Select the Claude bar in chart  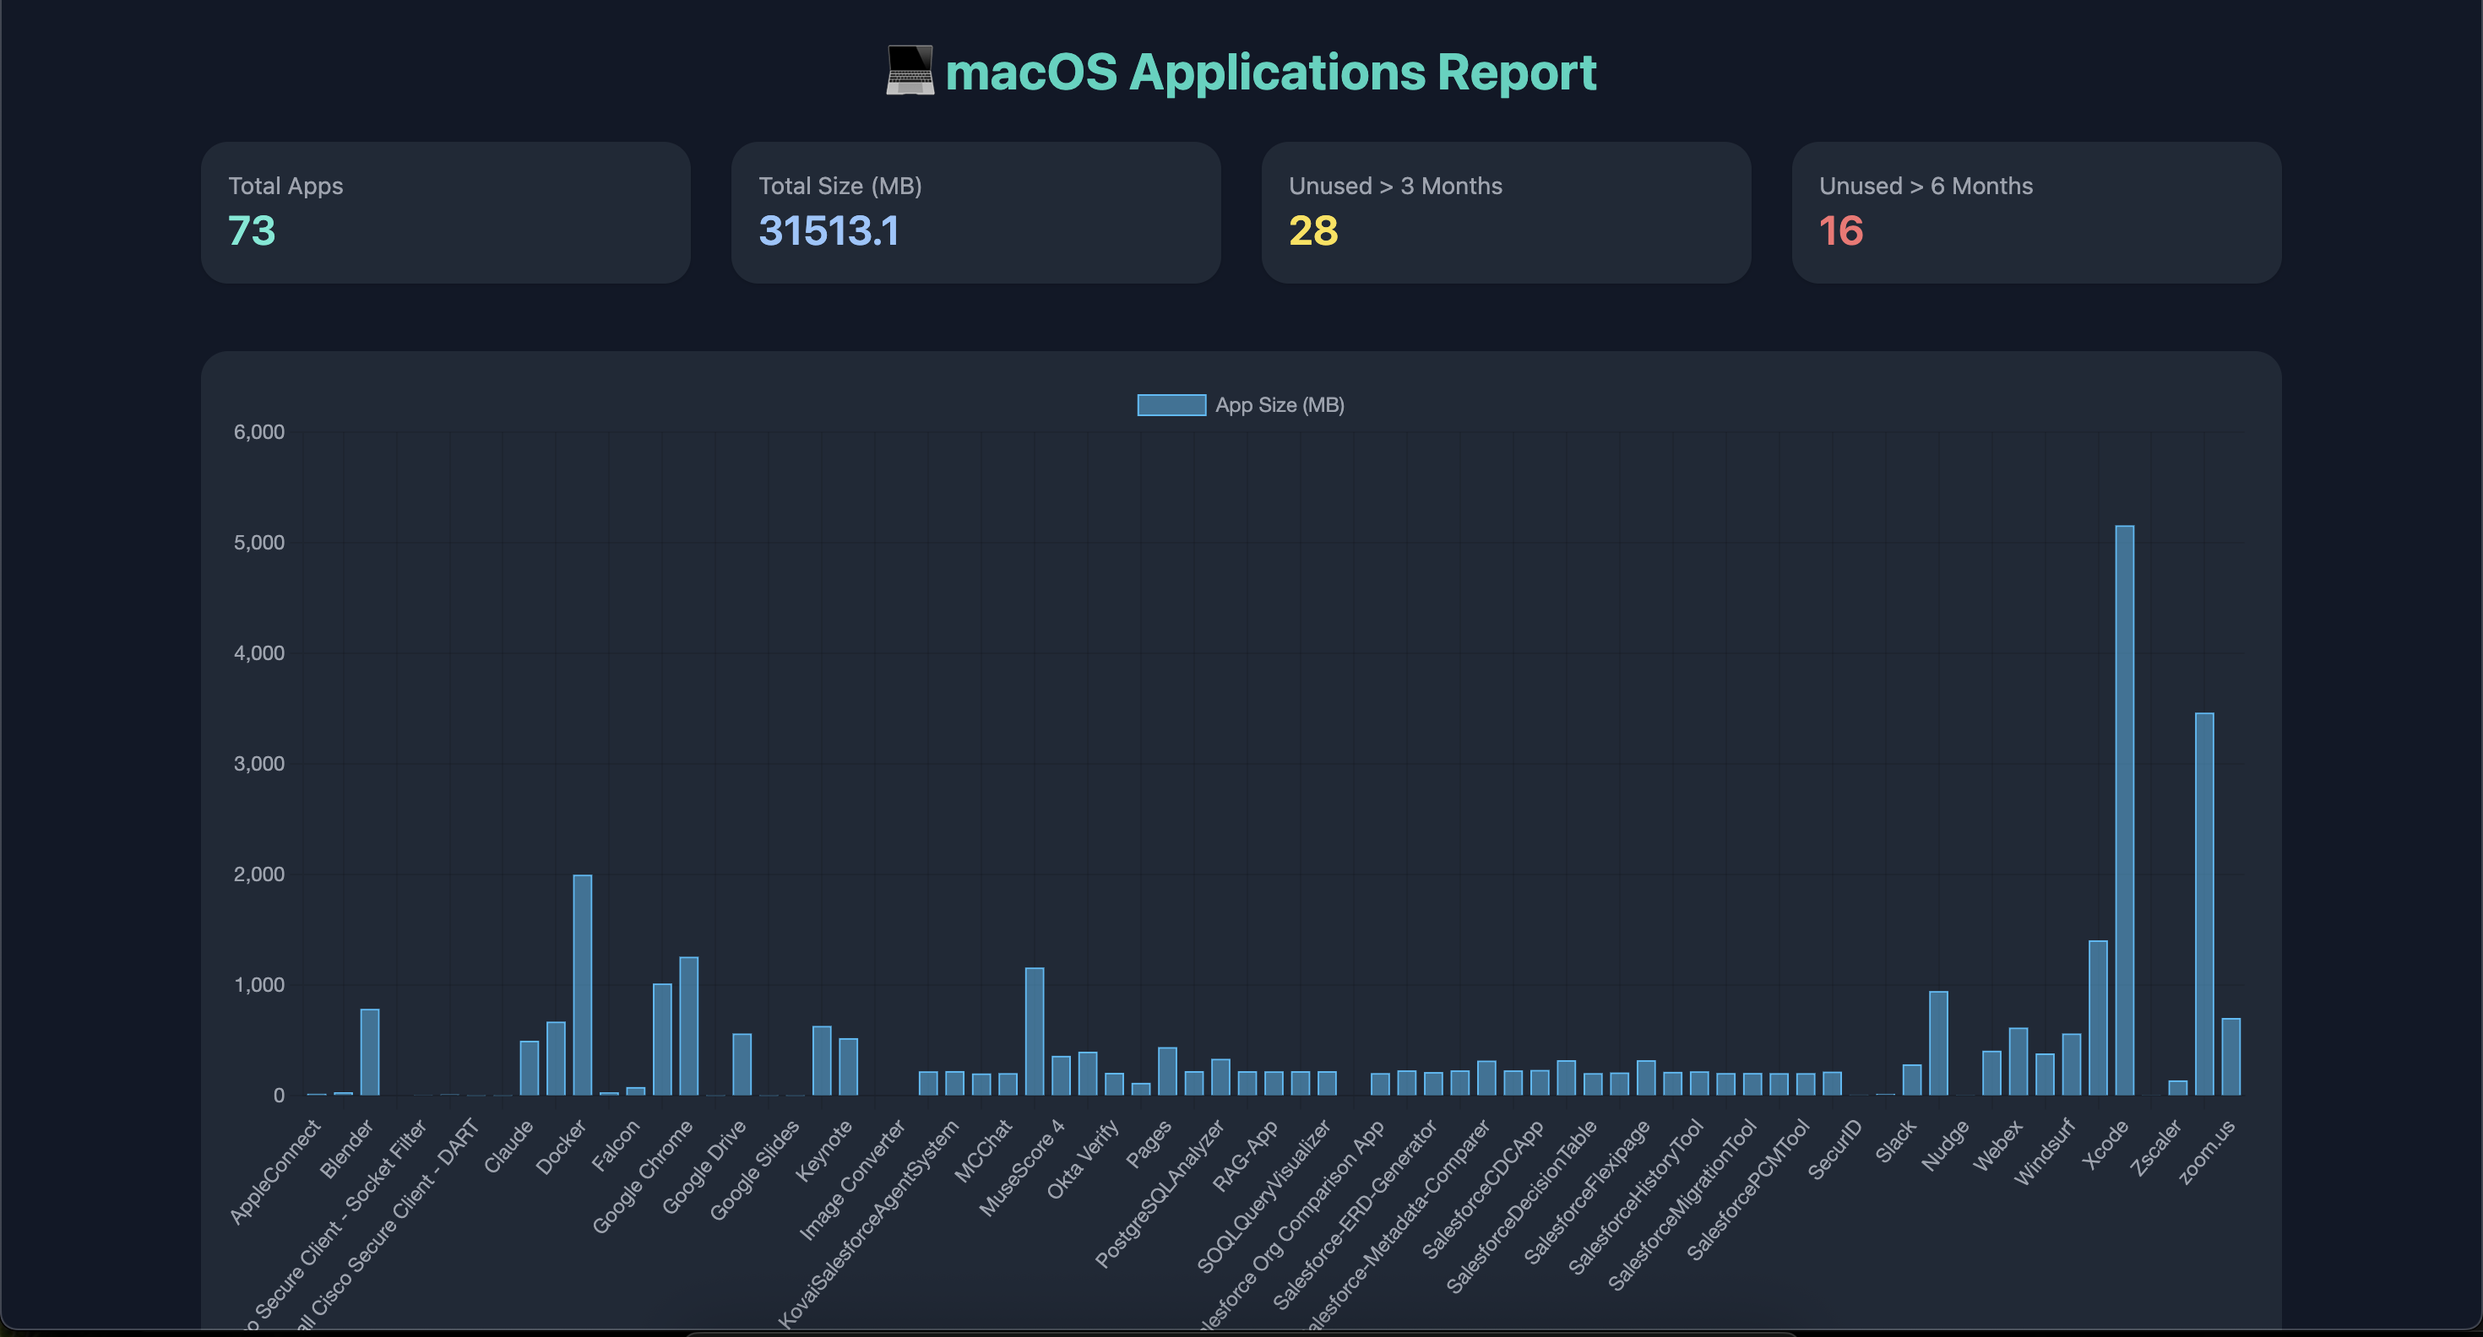point(530,1067)
